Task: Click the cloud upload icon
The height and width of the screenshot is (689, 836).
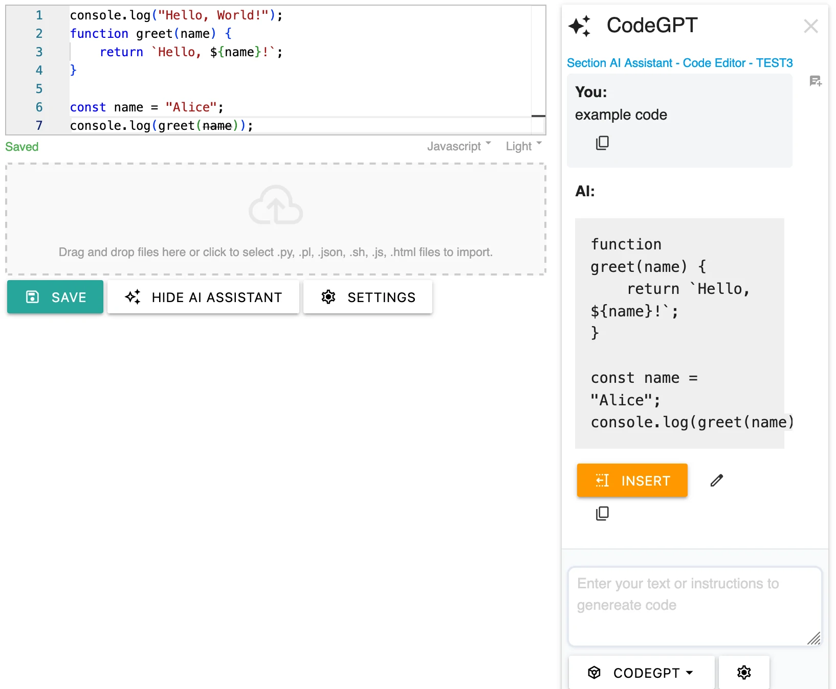Action: tap(276, 205)
